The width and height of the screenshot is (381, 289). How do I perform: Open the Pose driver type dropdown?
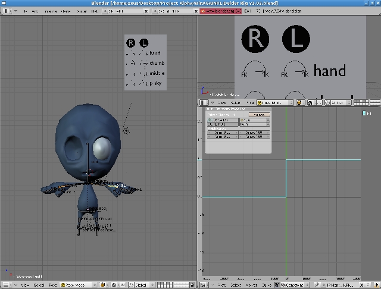coord(254,120)
